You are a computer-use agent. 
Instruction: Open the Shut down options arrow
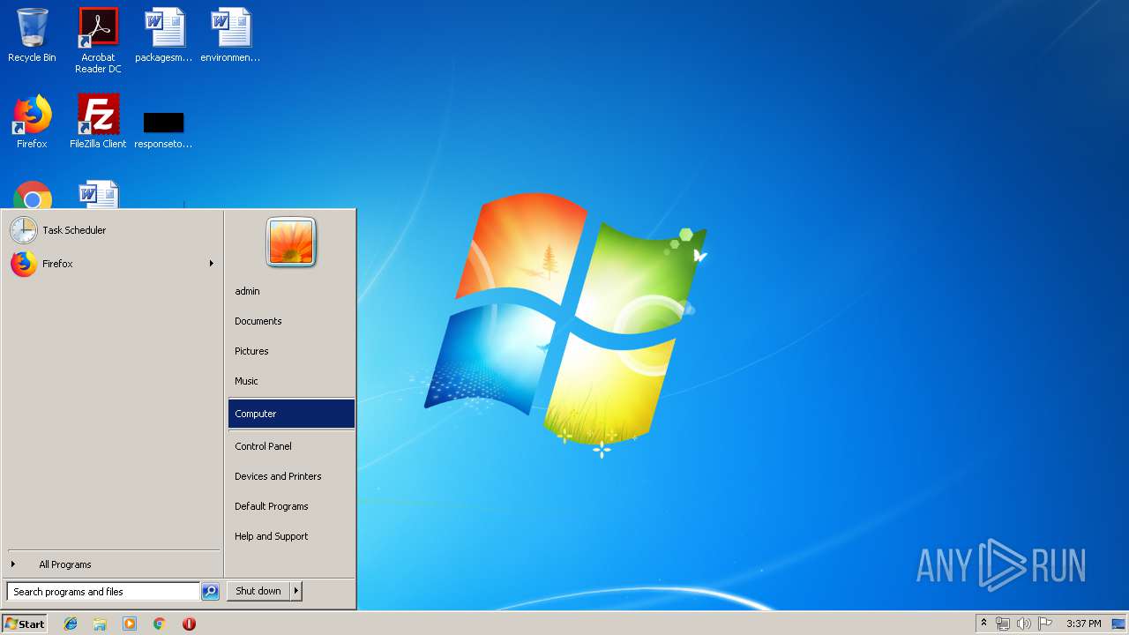pos(296,592)
